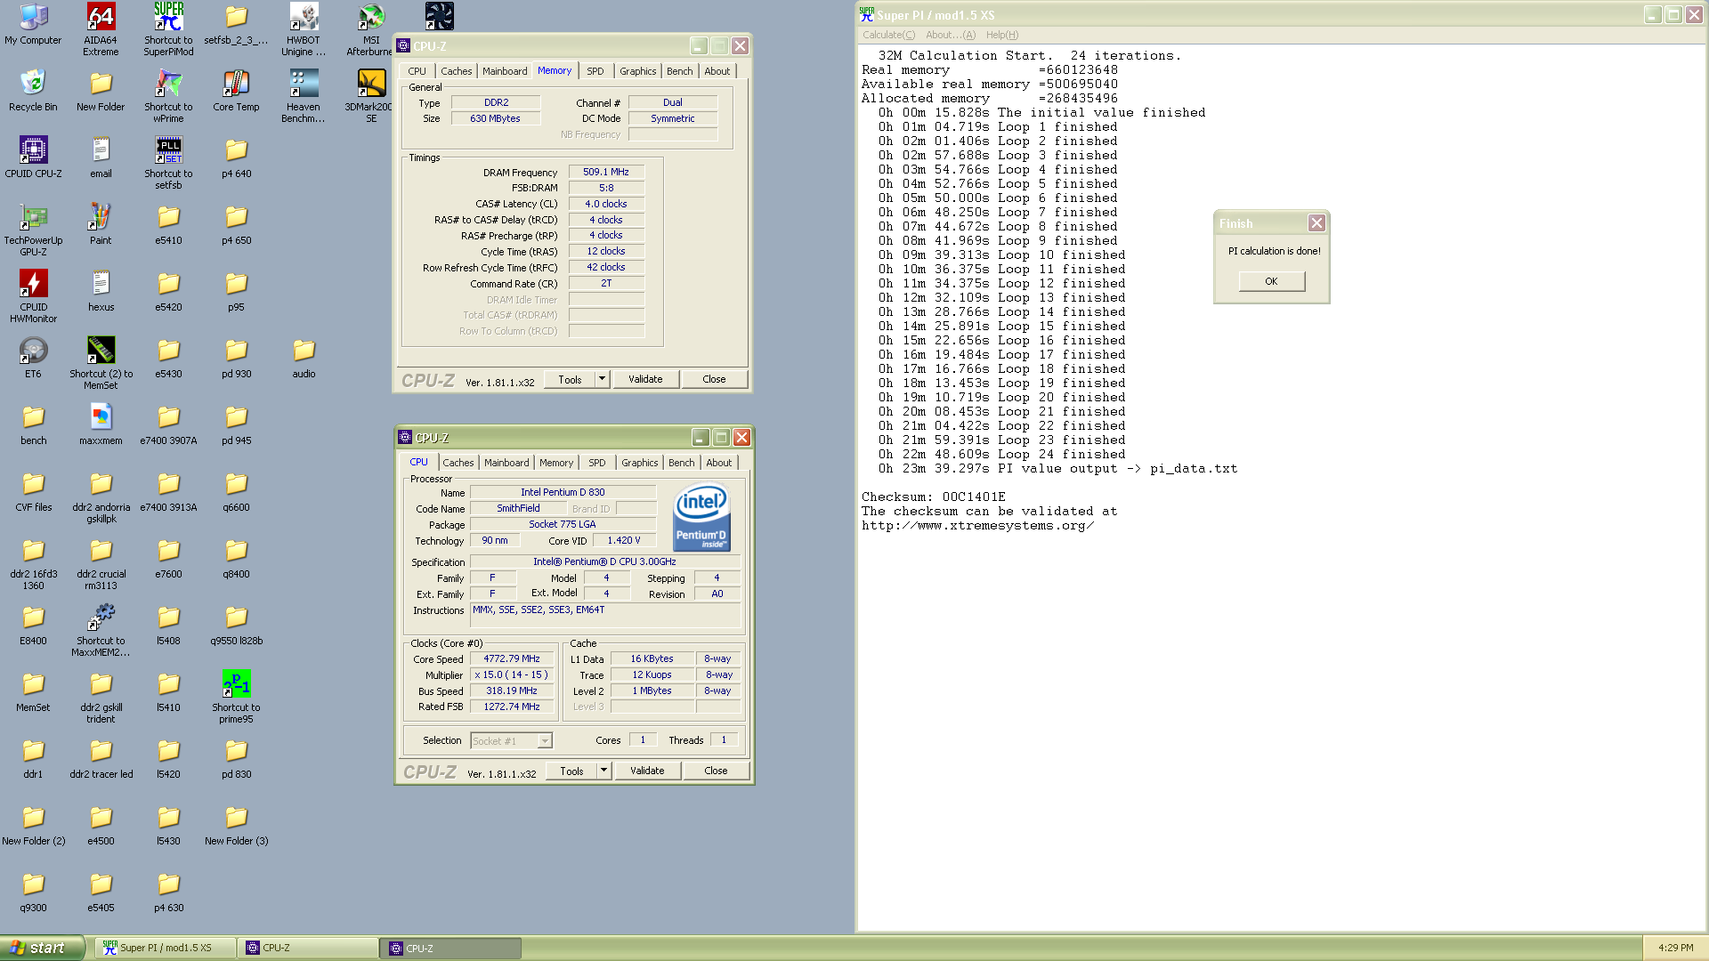Open the My Computer desktop icon

pos(33,24)
